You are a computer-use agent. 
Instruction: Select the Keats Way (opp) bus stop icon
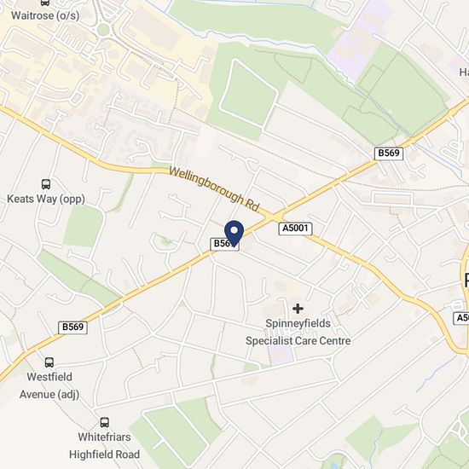46,184
